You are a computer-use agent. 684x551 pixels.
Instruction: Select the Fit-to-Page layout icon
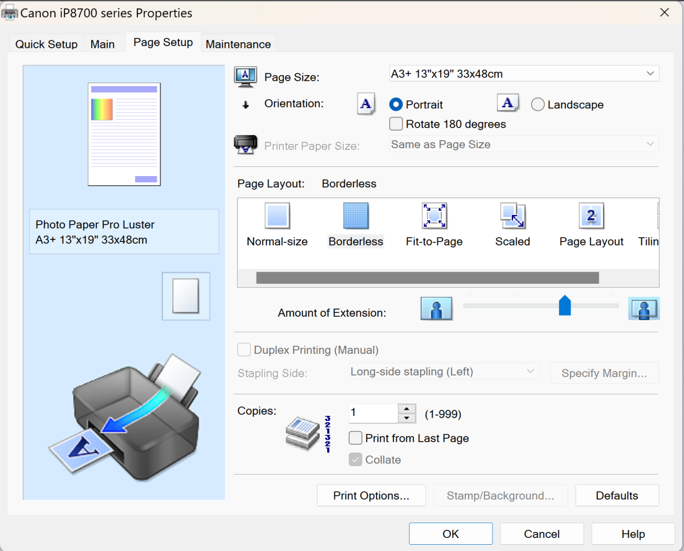(x=434, y=217)
